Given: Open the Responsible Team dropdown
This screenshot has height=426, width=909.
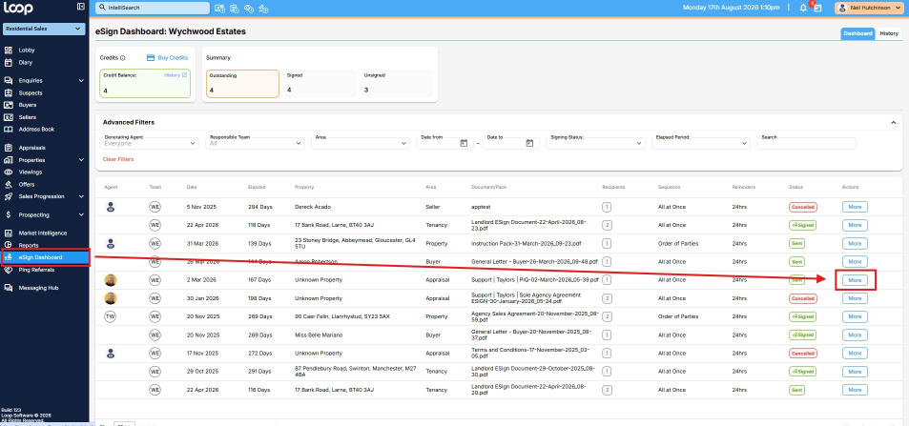Looking at the screenshot, I should coord(255,143).
